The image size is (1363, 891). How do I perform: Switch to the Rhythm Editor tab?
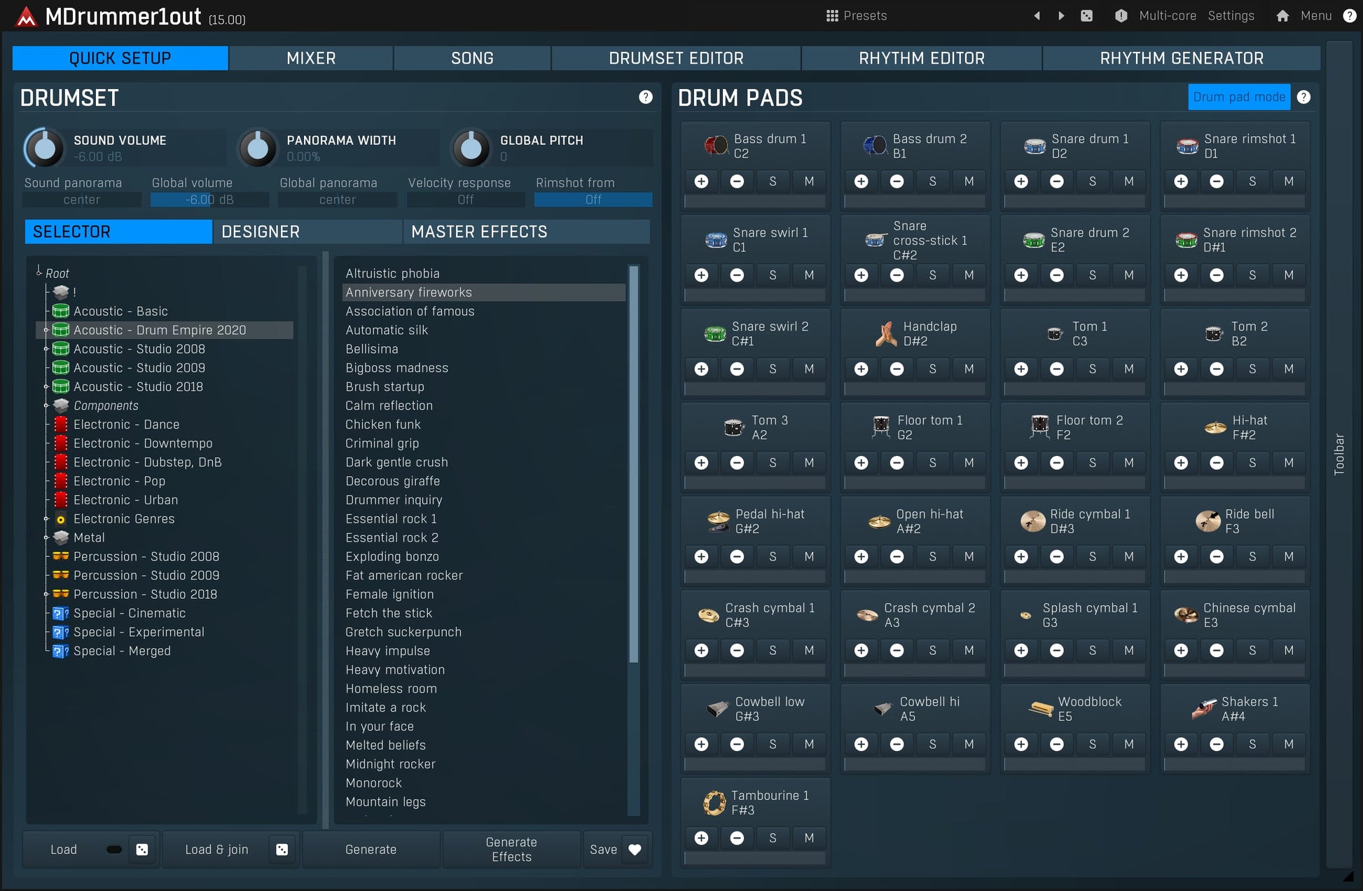tap(921, 58)
